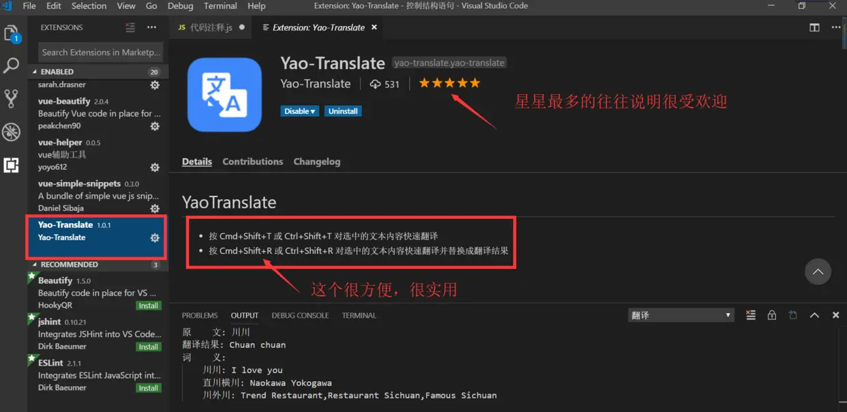The height and width of the screenshot is (412, 847).
Task: Open the Disable dropdown for Yao-Translate
Action: tap(299, 111)
